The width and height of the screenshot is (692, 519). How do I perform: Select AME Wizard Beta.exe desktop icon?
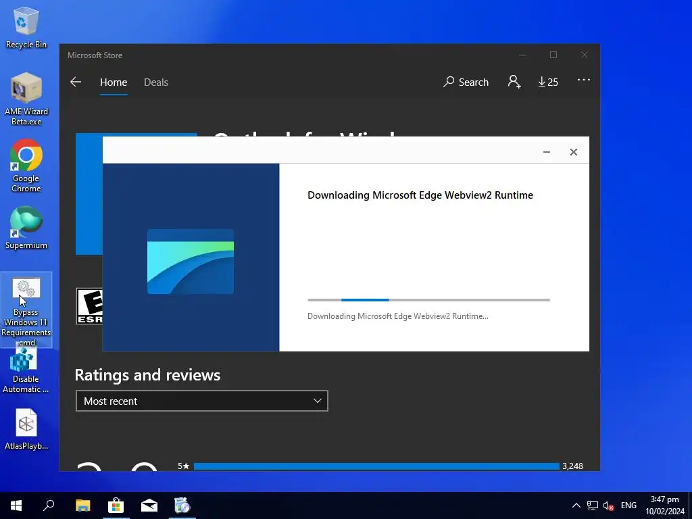(26, 99)
